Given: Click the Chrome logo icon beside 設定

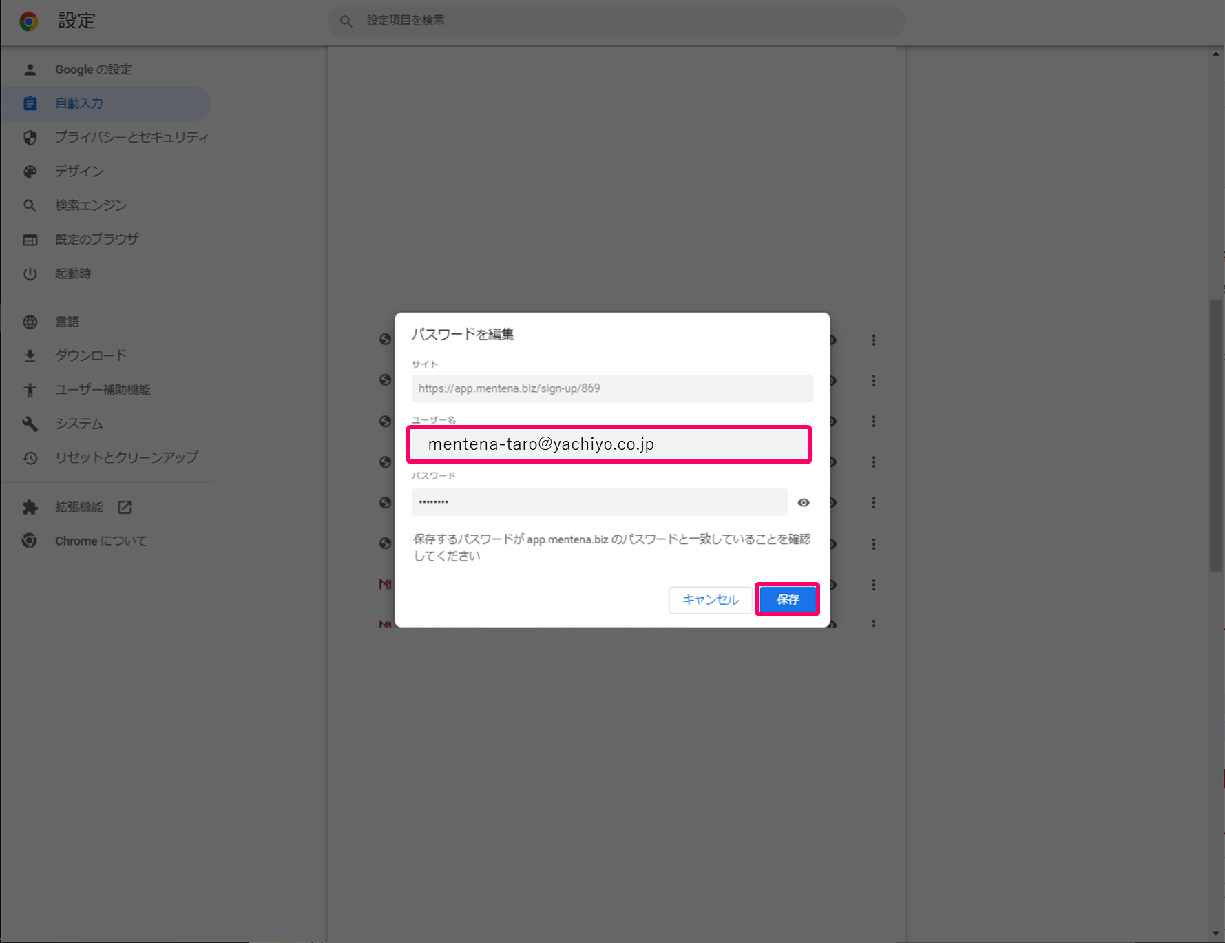Looking at the screenshot, I should 29,21.
